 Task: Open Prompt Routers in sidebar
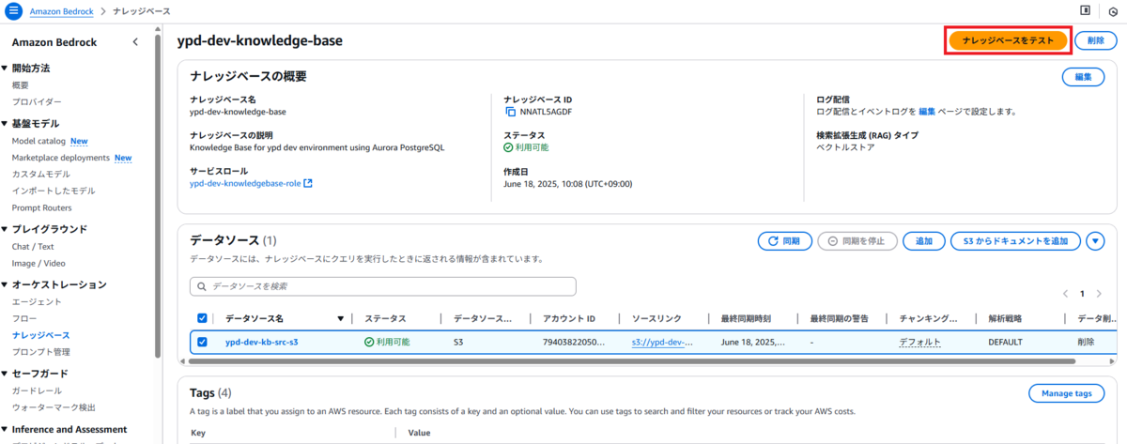(41, 207)
